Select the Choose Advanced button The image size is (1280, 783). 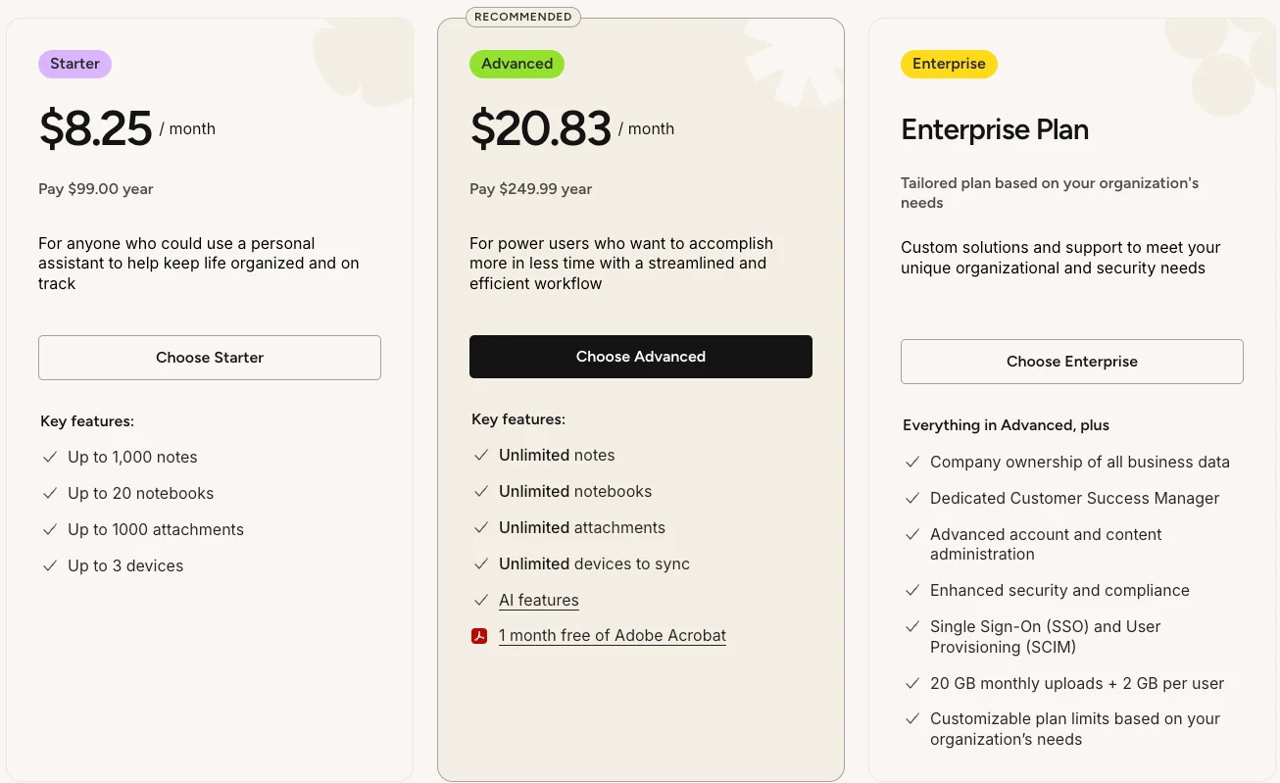coord(641,357)
